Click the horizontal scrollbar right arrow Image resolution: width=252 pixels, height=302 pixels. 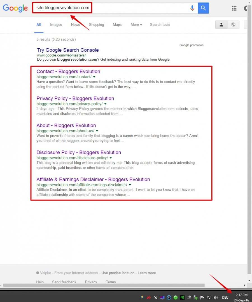245,286
